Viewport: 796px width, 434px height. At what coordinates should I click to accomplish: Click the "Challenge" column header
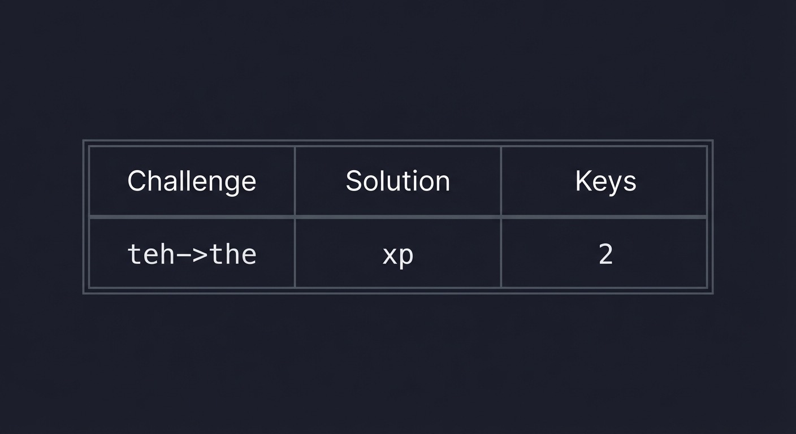192,181
